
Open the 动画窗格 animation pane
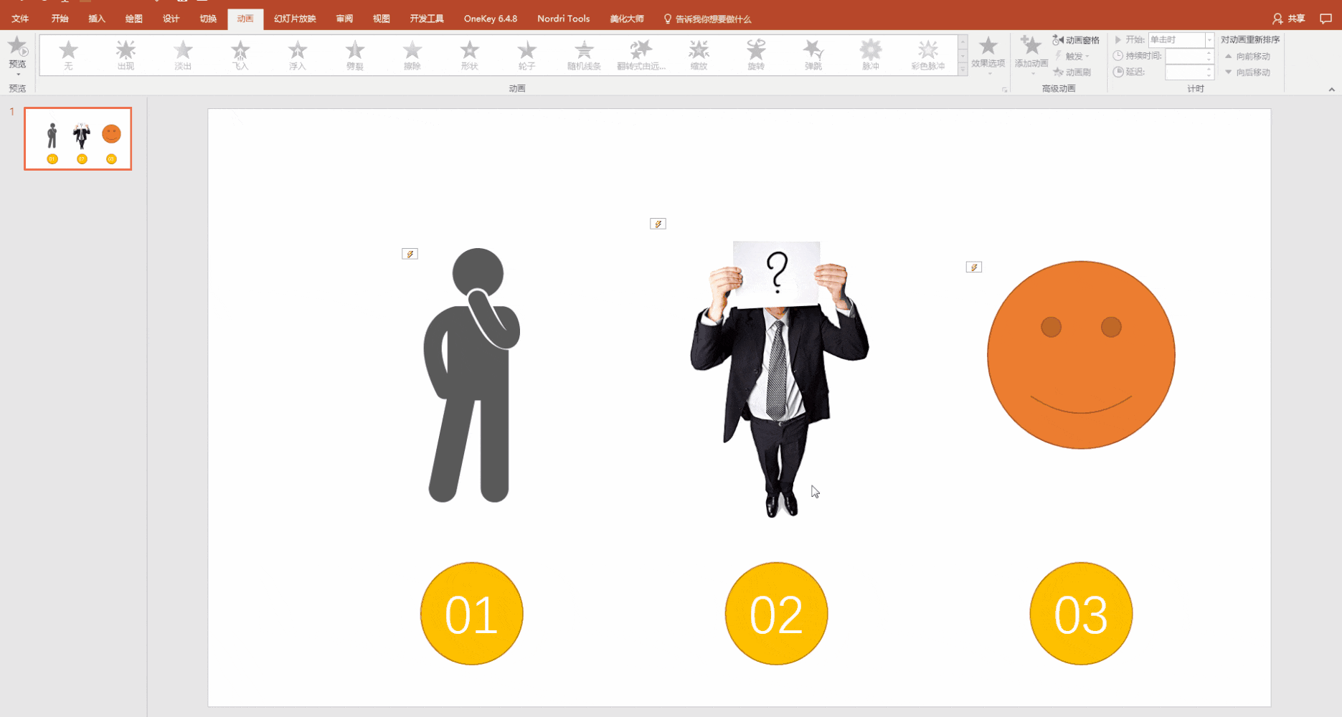(x=1076, y=40)
